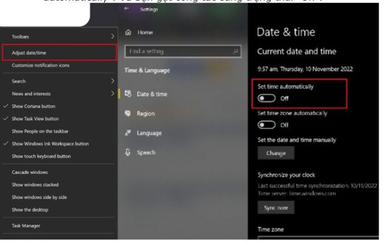The width and height of the screenshot is (384, 243).
Task: Open Task Manager from context menu
Action: click(26, 225)
